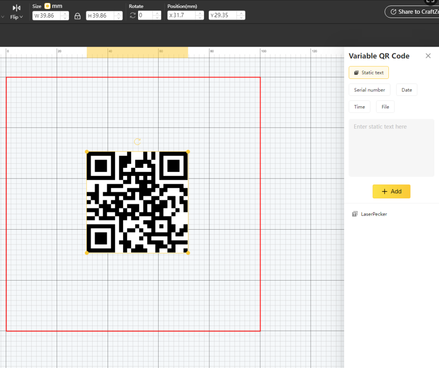
Task: Increase height with up stepper arrow
Action: pyautogui.click(x=119, y=13)
